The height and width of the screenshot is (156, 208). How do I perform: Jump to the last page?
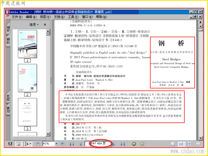coord(123,144)
